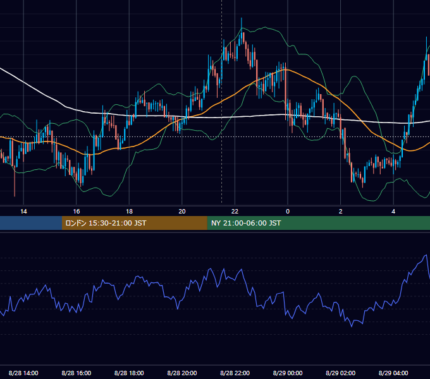Image resolution: width=430 pixels, height=379 pixels.
Task: Click the 8/28 14:00 indicator axis label
Action: (23, 373)
